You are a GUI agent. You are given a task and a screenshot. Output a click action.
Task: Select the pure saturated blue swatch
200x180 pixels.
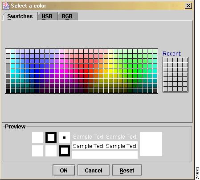[37, 71]
